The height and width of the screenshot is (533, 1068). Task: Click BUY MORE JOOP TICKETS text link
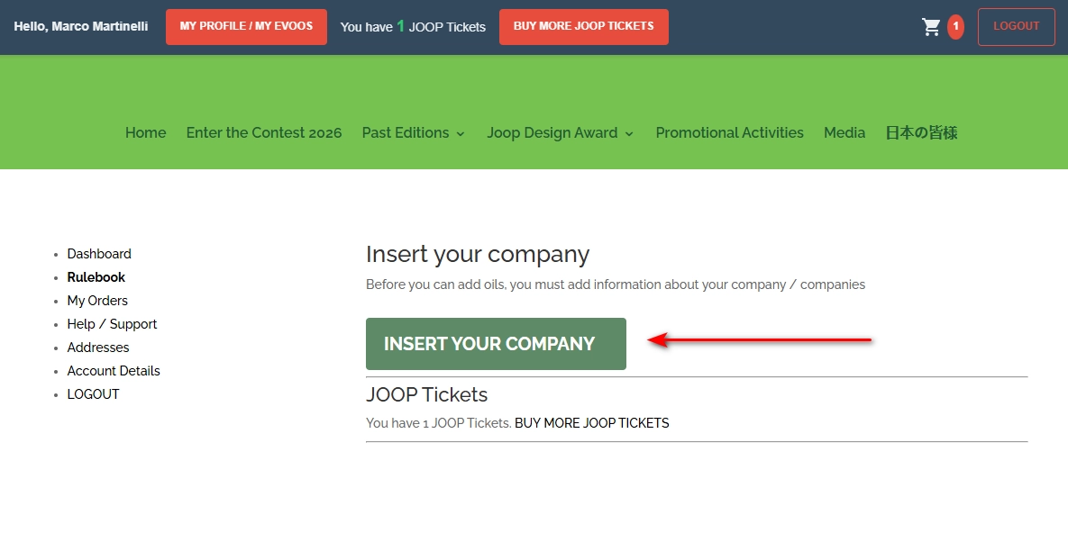(x=592, y=423)
